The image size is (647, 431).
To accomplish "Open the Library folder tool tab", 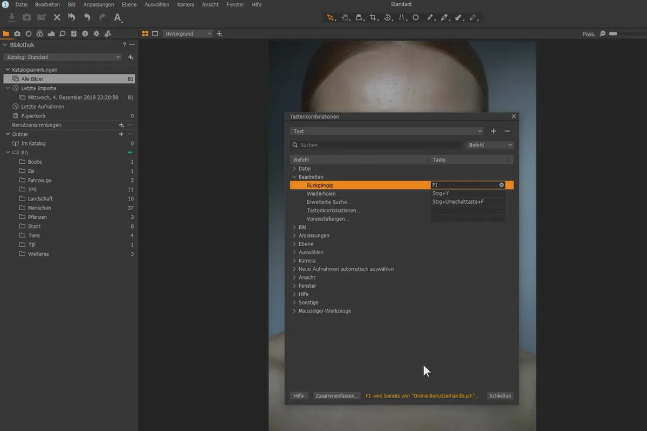I will pyautogui.click(x=6, y=33).
